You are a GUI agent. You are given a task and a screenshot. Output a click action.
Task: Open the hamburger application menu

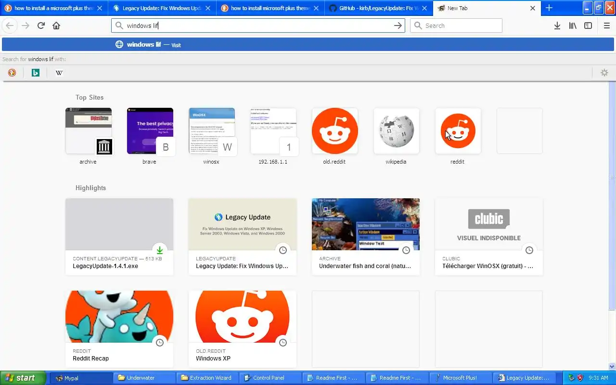[x=606, y=26]
